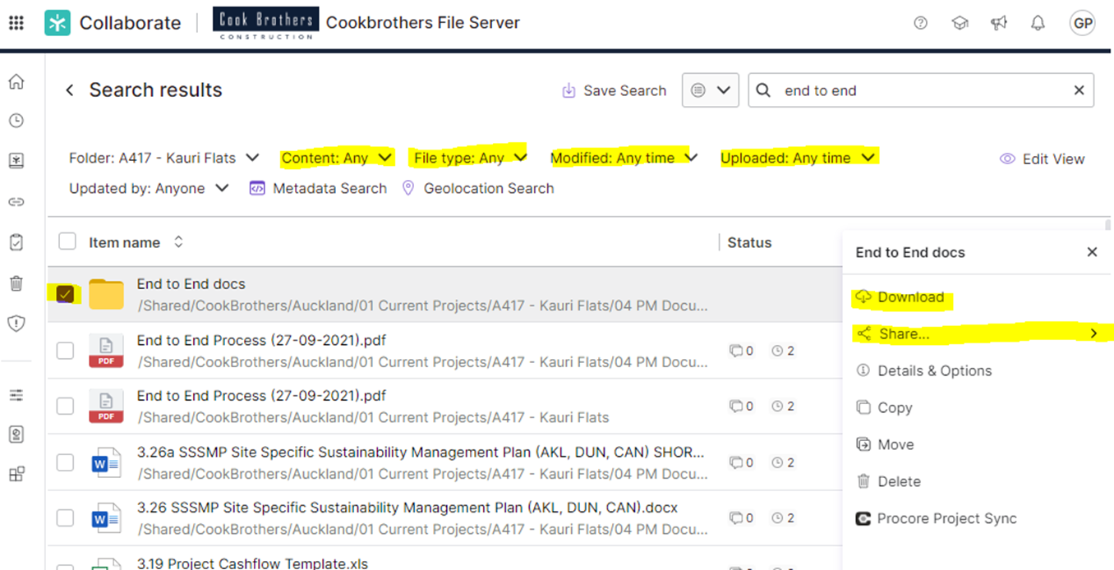
Task: Open Recents clock icon in sidebar
Action: (16, 121)
